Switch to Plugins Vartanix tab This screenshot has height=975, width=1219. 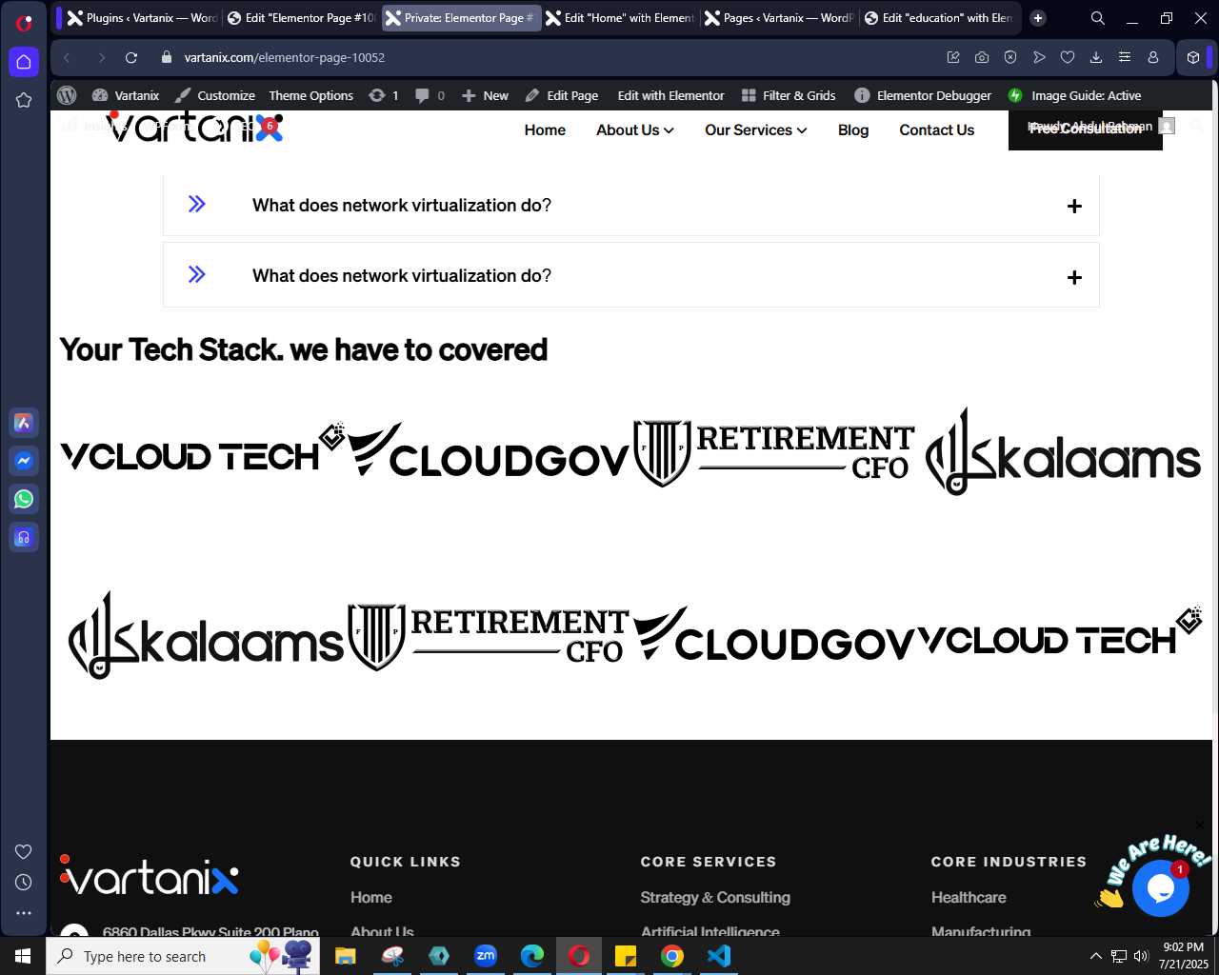tap(143, 18)
